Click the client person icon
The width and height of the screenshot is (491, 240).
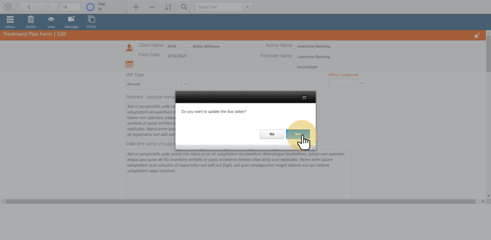coord(129,48)
